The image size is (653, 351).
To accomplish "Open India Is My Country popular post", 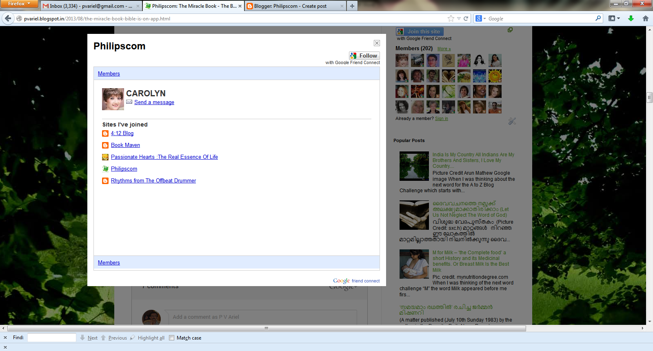I will click(x=473, y=160).
